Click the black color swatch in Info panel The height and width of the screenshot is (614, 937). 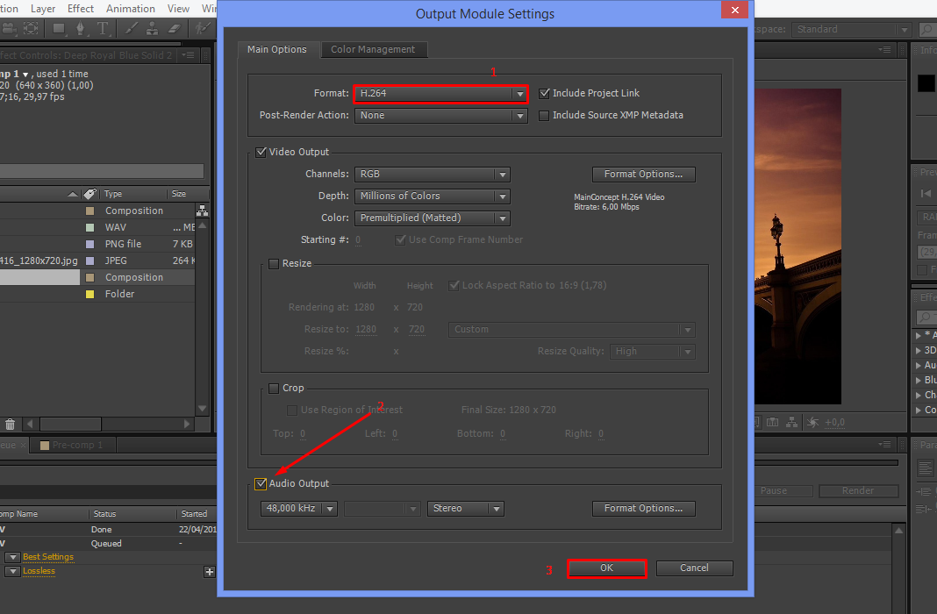point(926,83)
